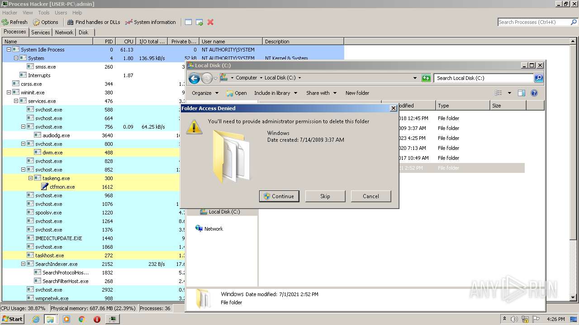This screenshot has width=579, height=325.
Task: Click the search magnifier icon in Explorer
Action: pyautogui.click(x=539, y=78)
